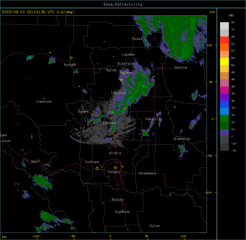Click the RockyMH label
This screenshot has width=246, height=240.
(70, 65)
